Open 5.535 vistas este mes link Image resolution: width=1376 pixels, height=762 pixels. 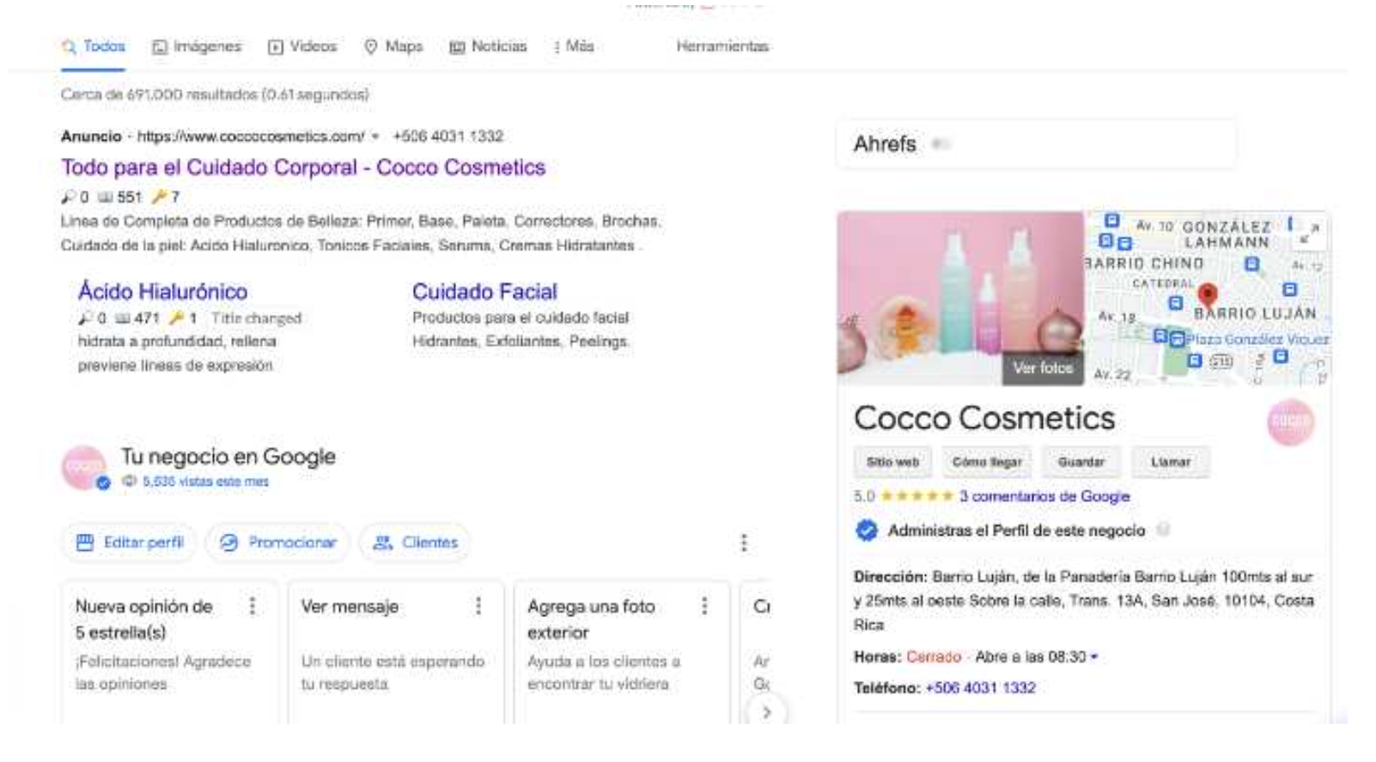205,482
